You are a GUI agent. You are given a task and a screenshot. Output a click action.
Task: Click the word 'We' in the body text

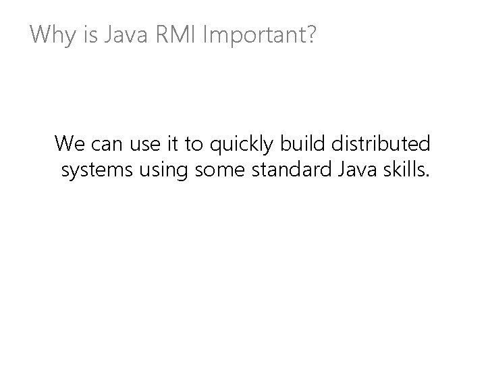[70, 143]
